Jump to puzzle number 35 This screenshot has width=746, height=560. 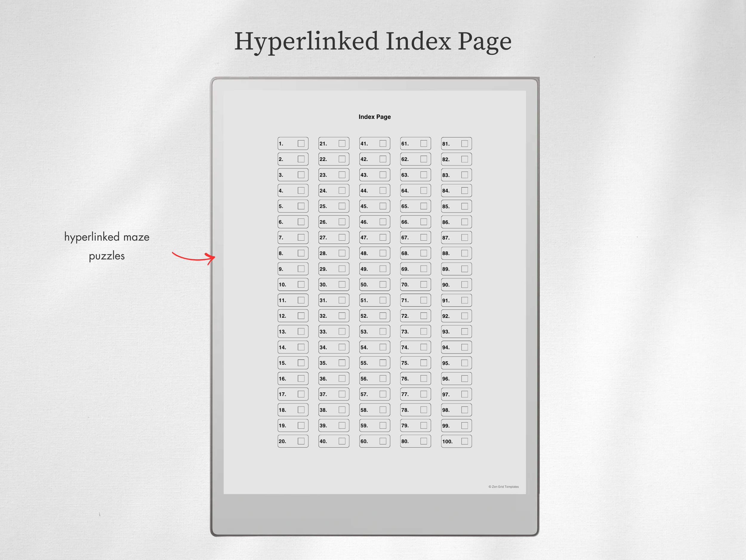coord(334,363)
